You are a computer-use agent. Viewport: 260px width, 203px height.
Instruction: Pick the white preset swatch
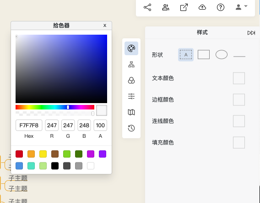tap(91, 166)
